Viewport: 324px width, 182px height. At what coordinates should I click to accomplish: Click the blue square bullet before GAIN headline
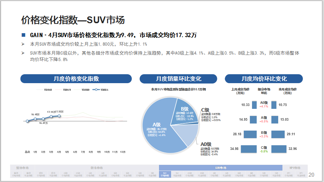pyautogui.click(x=23, y=35)
